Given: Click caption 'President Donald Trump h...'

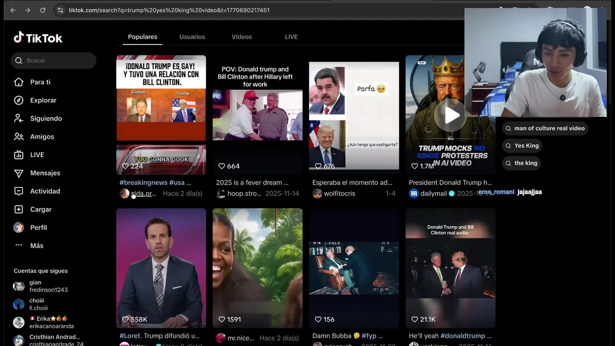Looking at the screenshot, I should tap(450, 183).
